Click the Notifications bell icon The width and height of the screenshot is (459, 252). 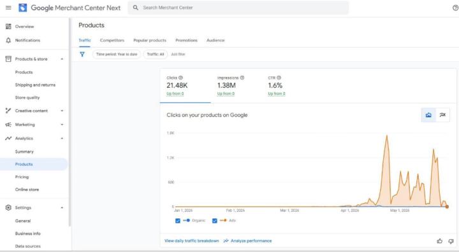click(8, 40)
